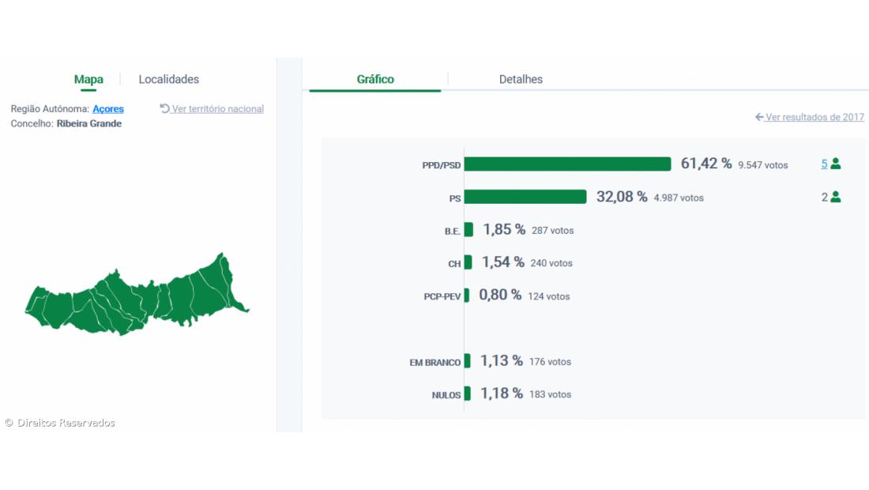
Task: Click the EM BRANCO result bar
Action: click(468, 360)
